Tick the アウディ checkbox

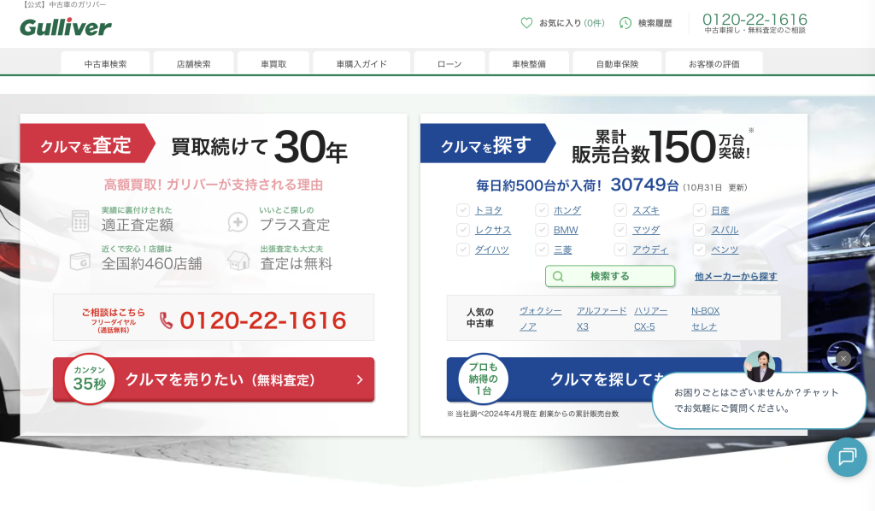620,250
